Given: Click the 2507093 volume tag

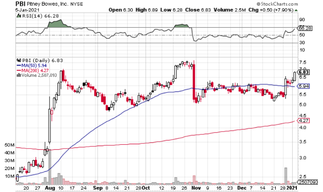Looking at the screenshot, I should [x=308, y=182].
